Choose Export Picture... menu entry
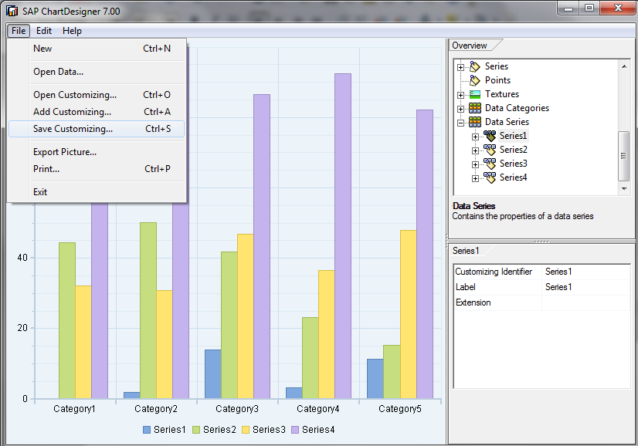Image resolution: width=638 pixels, height=446 pixels. (97, 152)
